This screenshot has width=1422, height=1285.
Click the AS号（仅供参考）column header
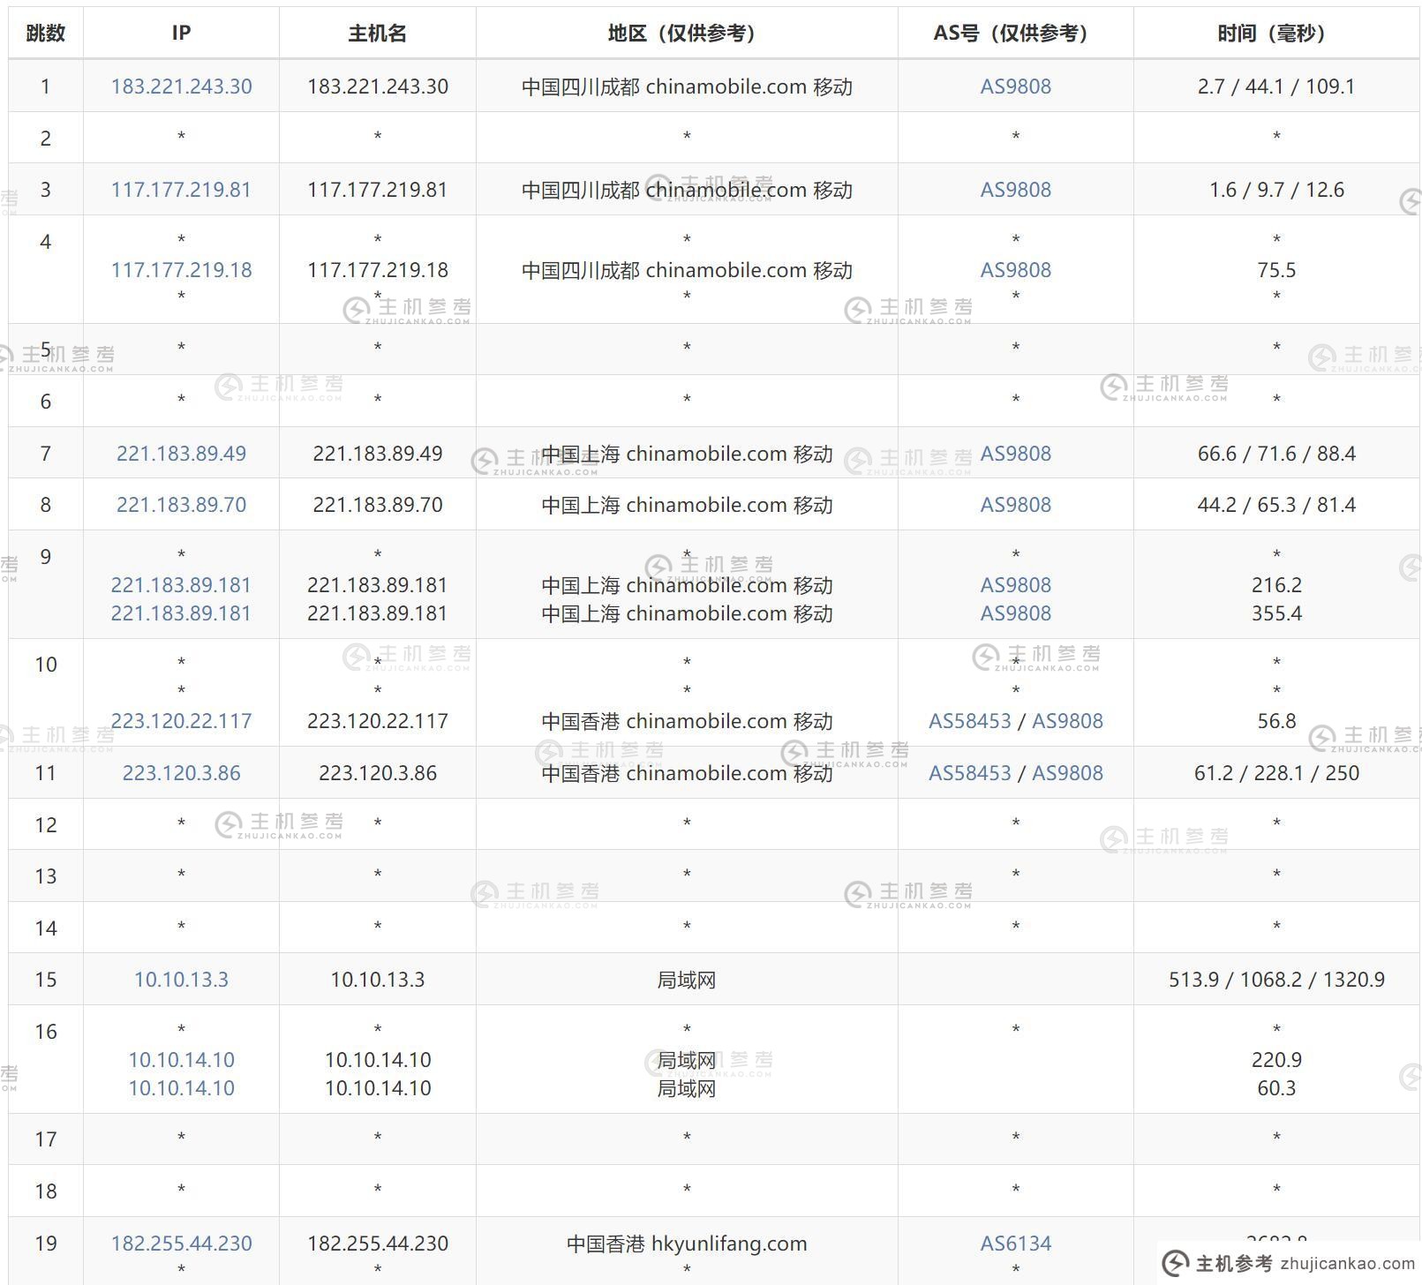[x=1015, y=33]
